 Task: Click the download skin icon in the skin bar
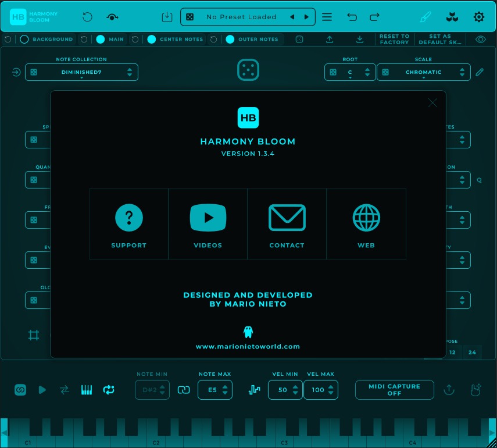[360, 40]
